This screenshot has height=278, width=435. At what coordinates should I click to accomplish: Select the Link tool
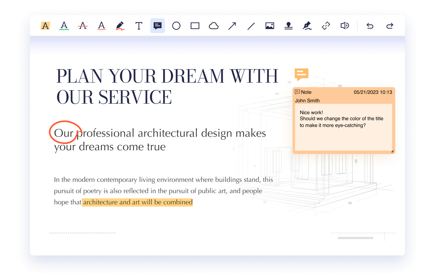326,26
